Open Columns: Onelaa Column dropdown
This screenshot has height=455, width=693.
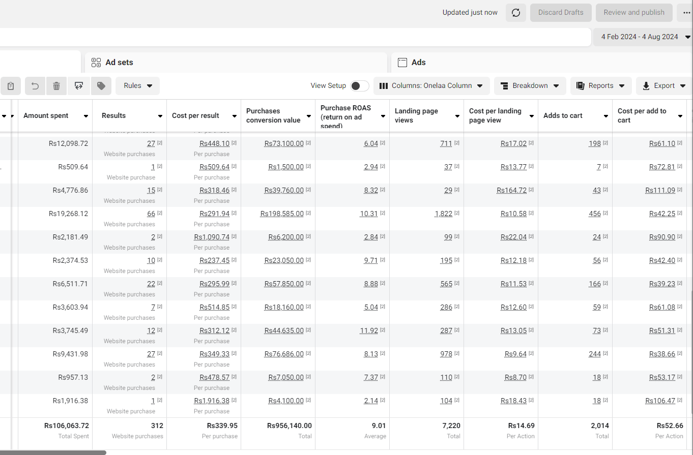431,86
